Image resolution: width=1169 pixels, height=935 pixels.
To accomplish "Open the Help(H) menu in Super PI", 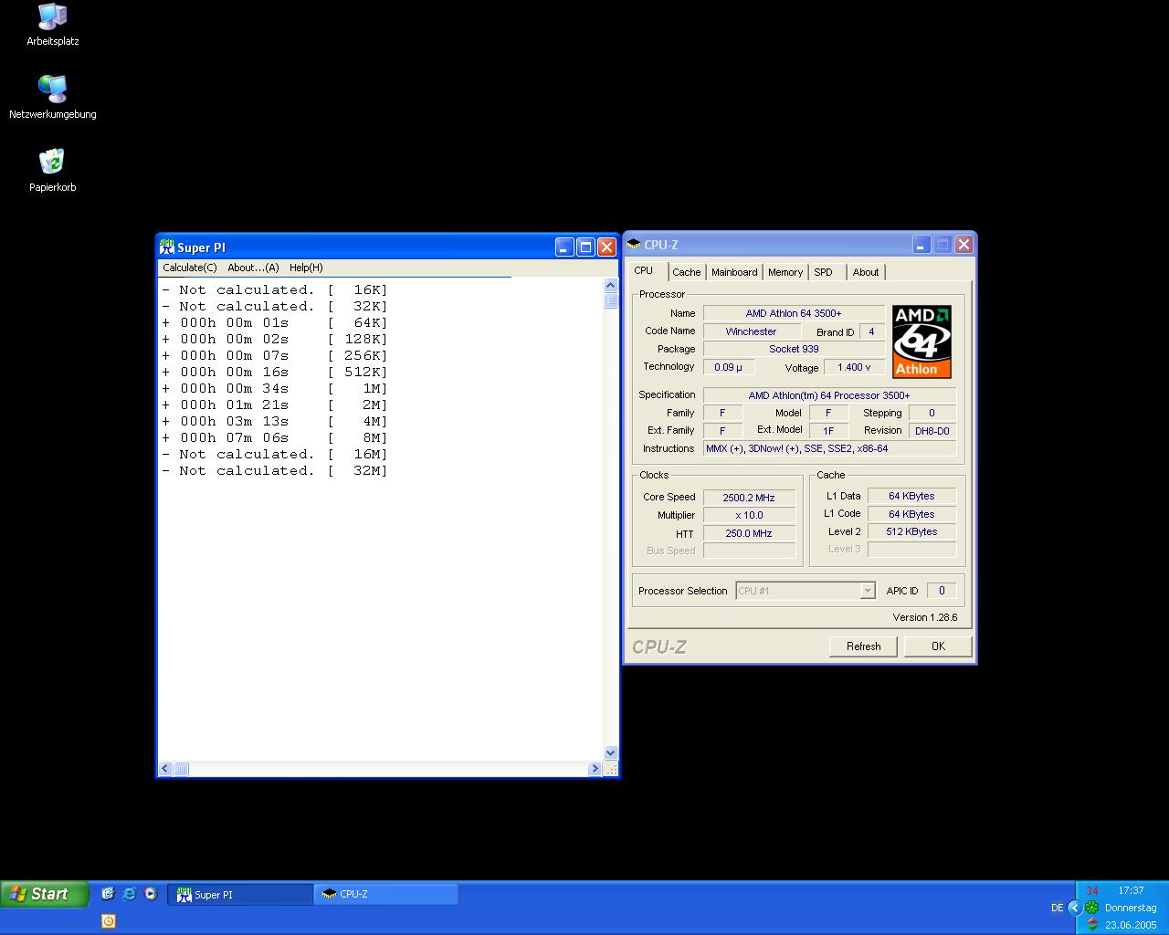I will click(306, 268).
